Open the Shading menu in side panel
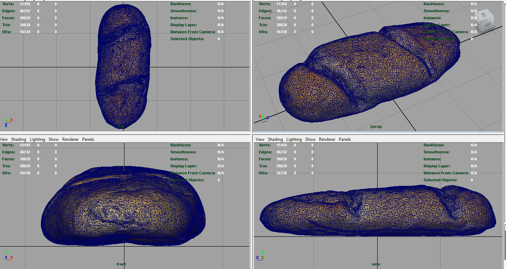The image size is (506, 269). tap(275, 139)
